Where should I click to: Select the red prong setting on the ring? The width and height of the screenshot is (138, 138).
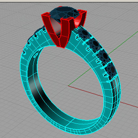pos(64,33)
